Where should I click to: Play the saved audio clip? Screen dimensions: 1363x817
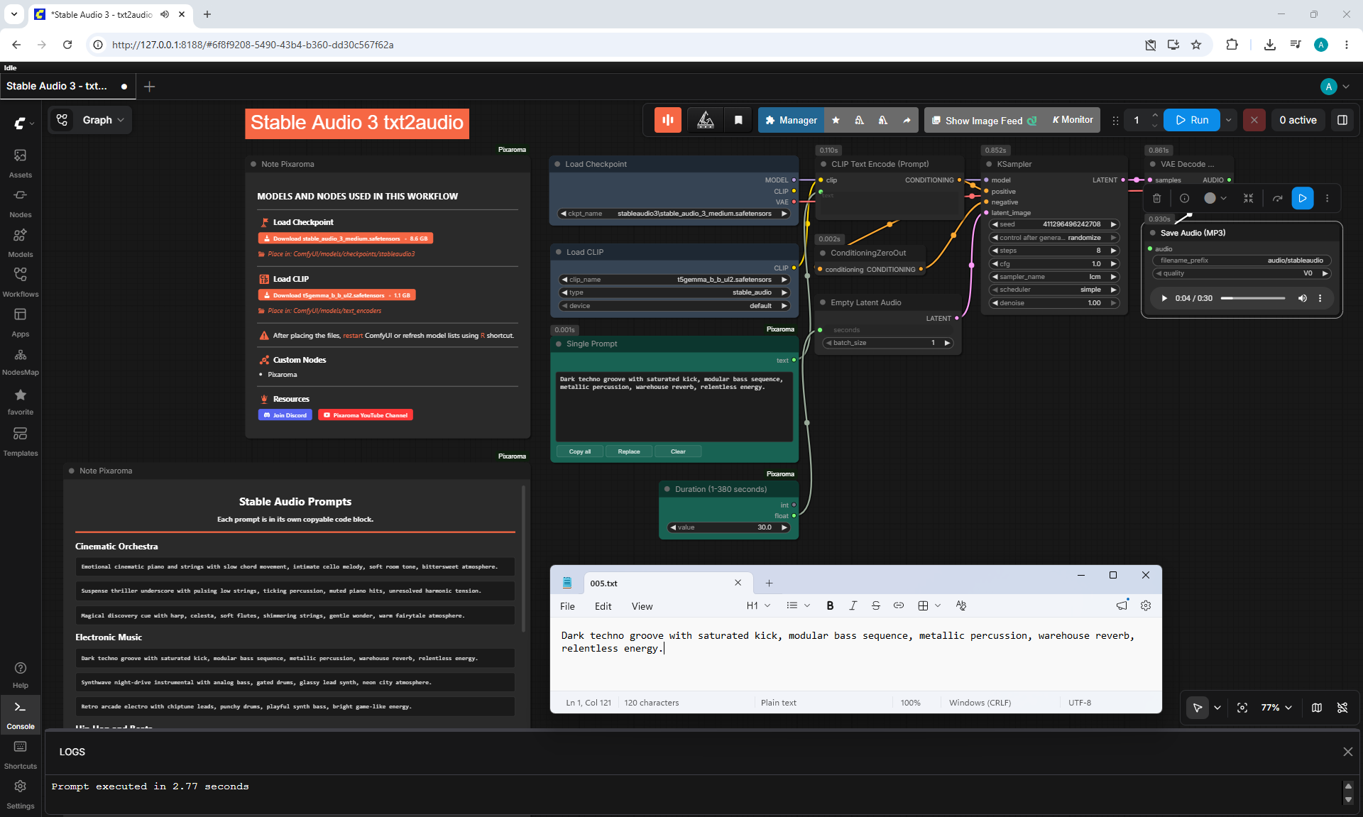(x=1164, y=298)
